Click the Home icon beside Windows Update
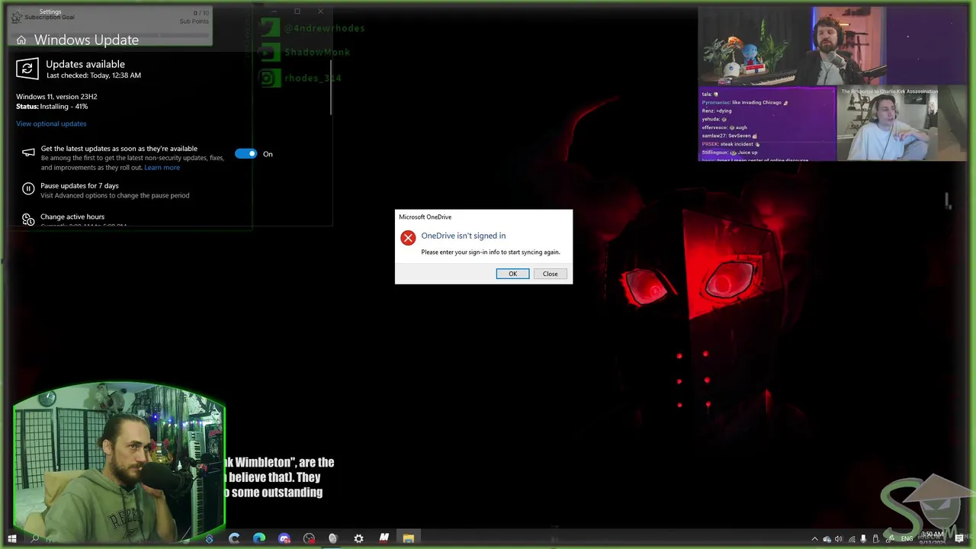 pyautogui.click(x=21, y=40)
